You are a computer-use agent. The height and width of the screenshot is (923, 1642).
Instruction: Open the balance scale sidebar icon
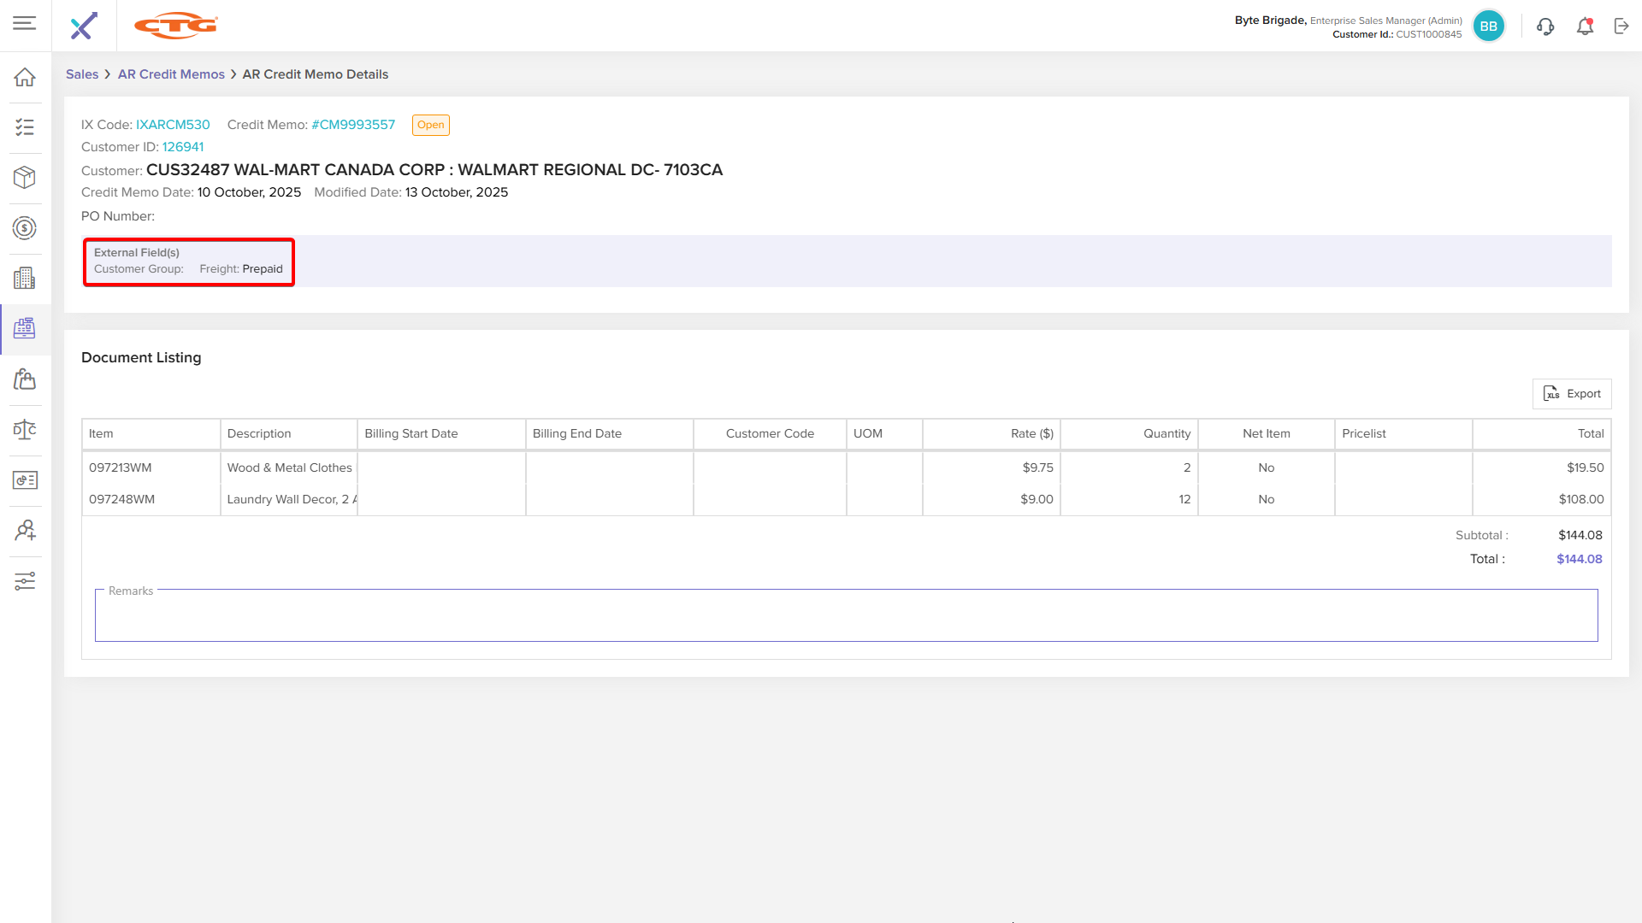click(25, 429)
